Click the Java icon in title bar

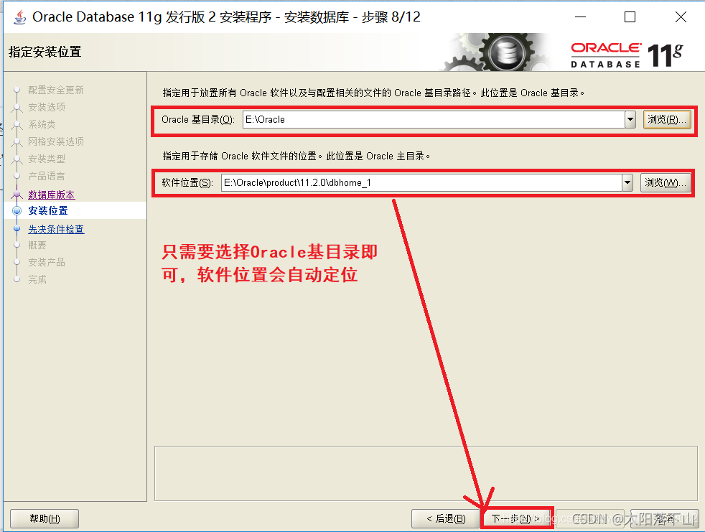point(19,17)
